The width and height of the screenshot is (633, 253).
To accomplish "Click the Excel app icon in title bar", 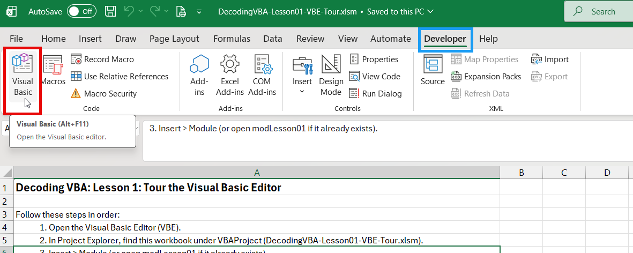I will pyautogui.click(x=12, y=11).
